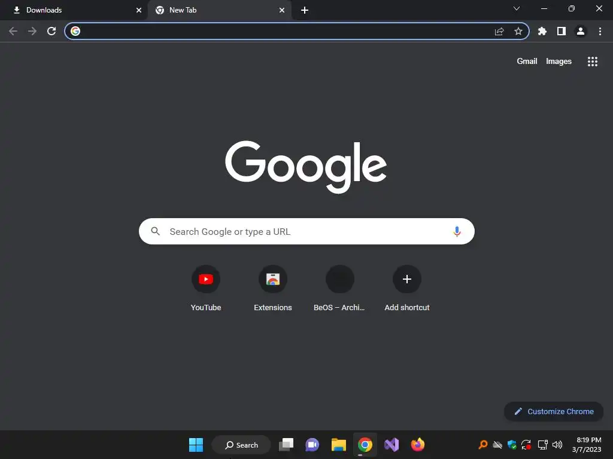Start voice search with the microphone
This screenshot has width=613, height=459.
tap(457, 231)
